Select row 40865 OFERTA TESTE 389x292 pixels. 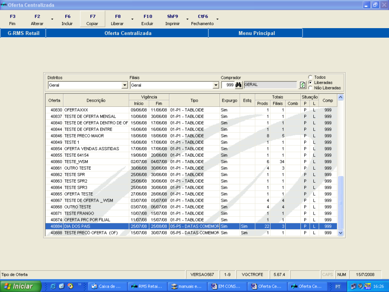191,194
